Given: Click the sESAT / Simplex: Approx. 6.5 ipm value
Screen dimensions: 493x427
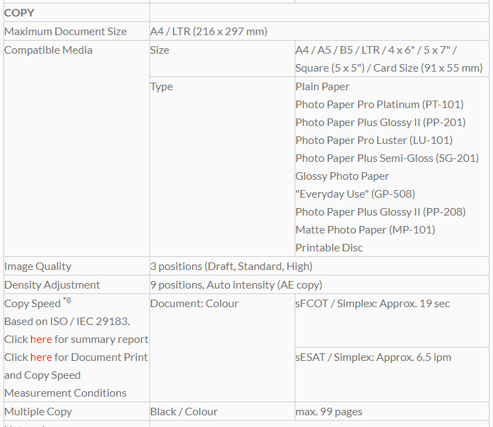Looking at the screenshot, I should click(373, 357).
